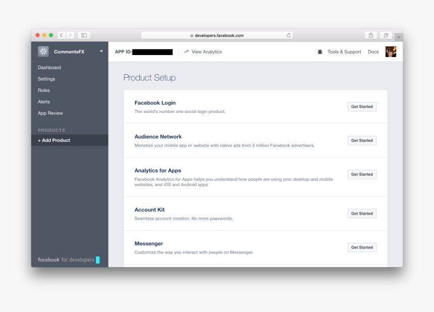Click the View Analytics chart icon
Screen dimensions: 434x312
click(x=186, y=52)
